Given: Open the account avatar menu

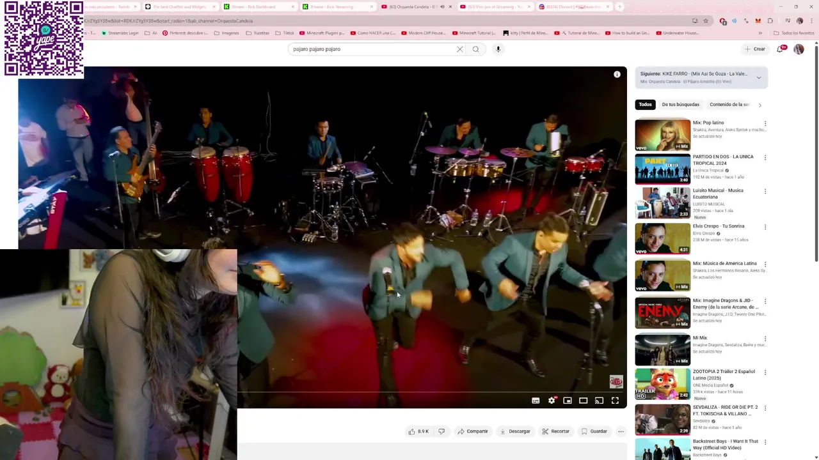Looking at the screenshot, I should pyautogui.click(x=799, y=49).
